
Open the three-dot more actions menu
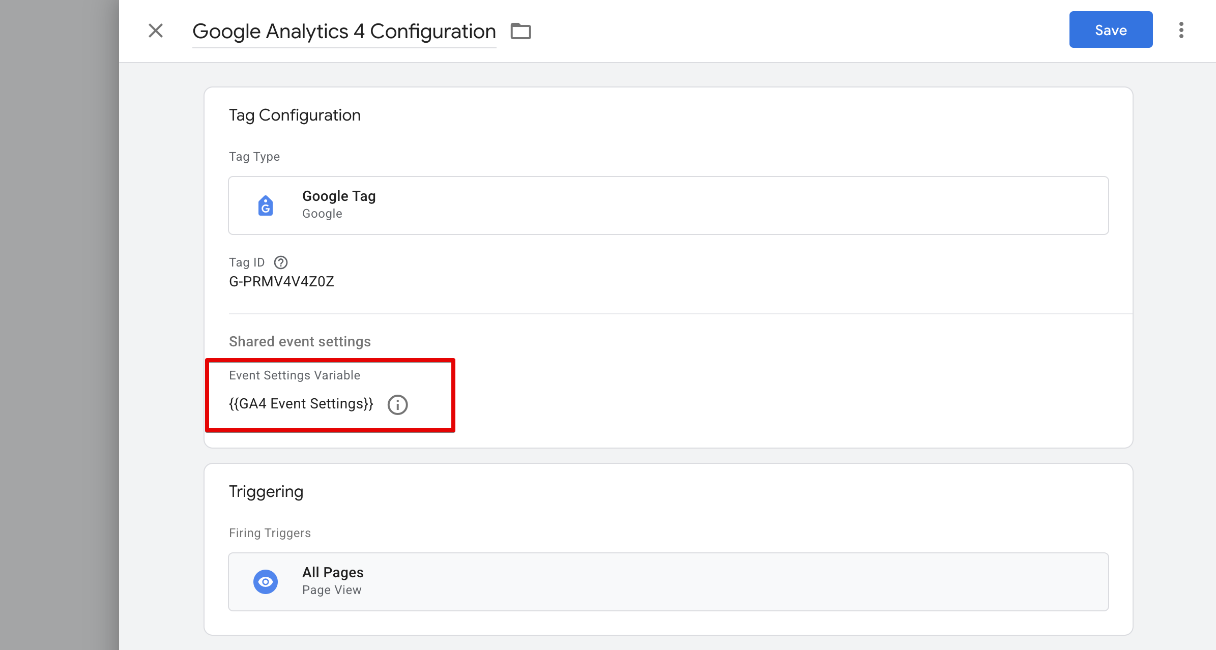[1181, 30]
